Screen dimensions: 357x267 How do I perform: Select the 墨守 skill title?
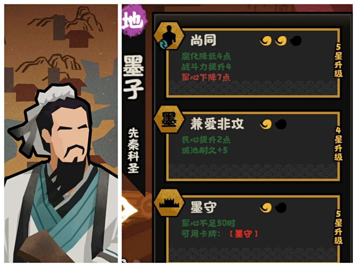(203, 207)
